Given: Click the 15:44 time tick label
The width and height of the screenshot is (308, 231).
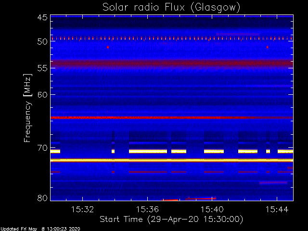Looking at the screenshot, I should click(277, 209).
